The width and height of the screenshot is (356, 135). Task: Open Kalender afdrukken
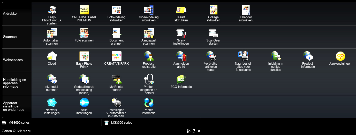[x=246, y=10]
